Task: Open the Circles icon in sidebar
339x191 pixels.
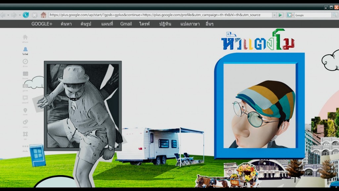Action: (25, 122)
